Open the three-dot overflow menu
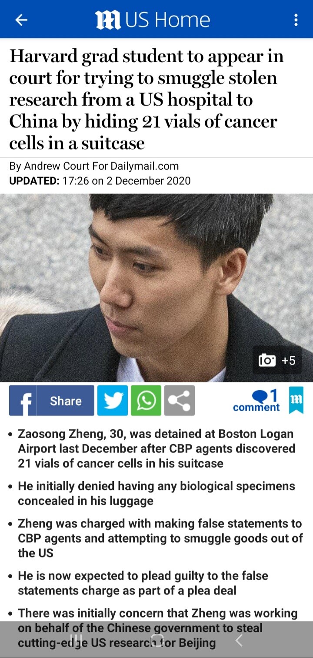Screen dimensions: 313x658 (296, 20)
